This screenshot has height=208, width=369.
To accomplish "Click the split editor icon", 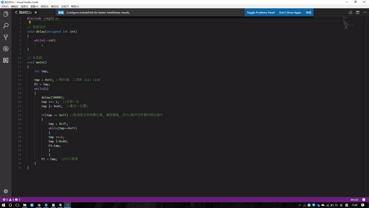I will (x=358, y=13).
